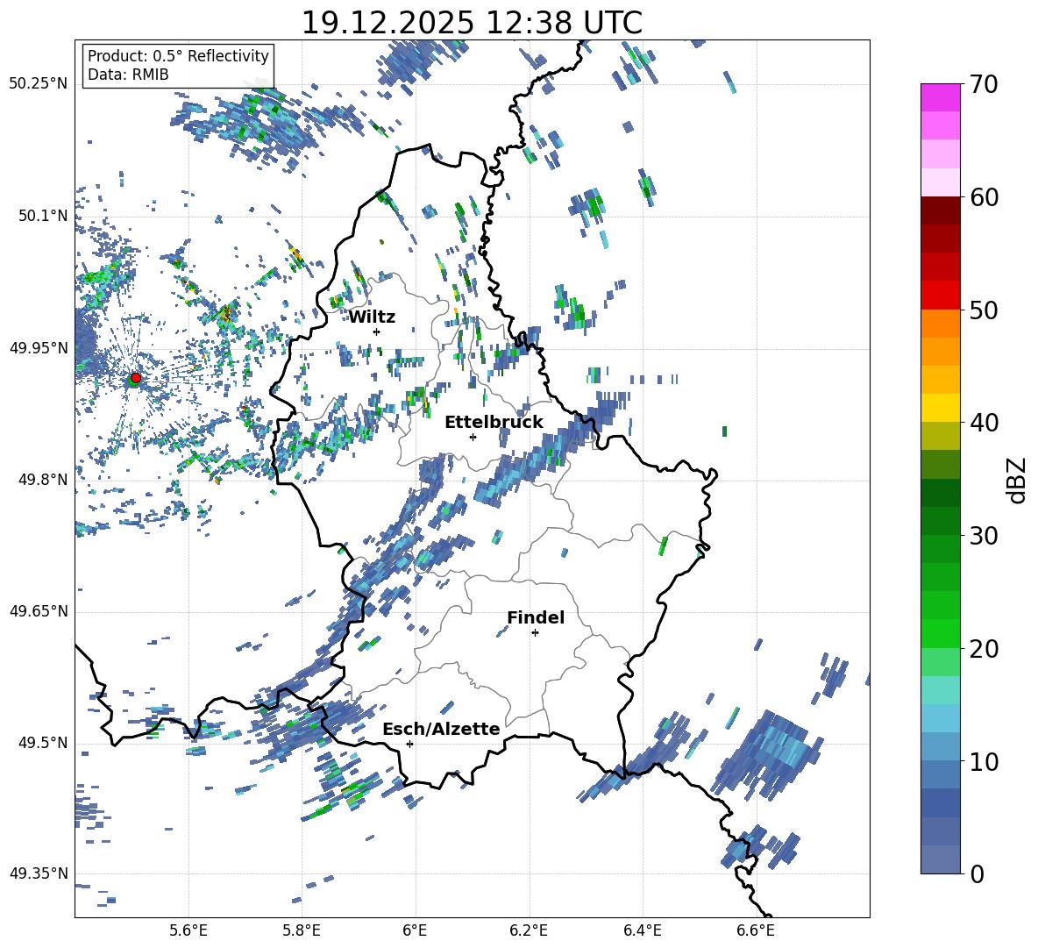
Task: Click the 6.6°E longitude label
Action: click(756, 930)
